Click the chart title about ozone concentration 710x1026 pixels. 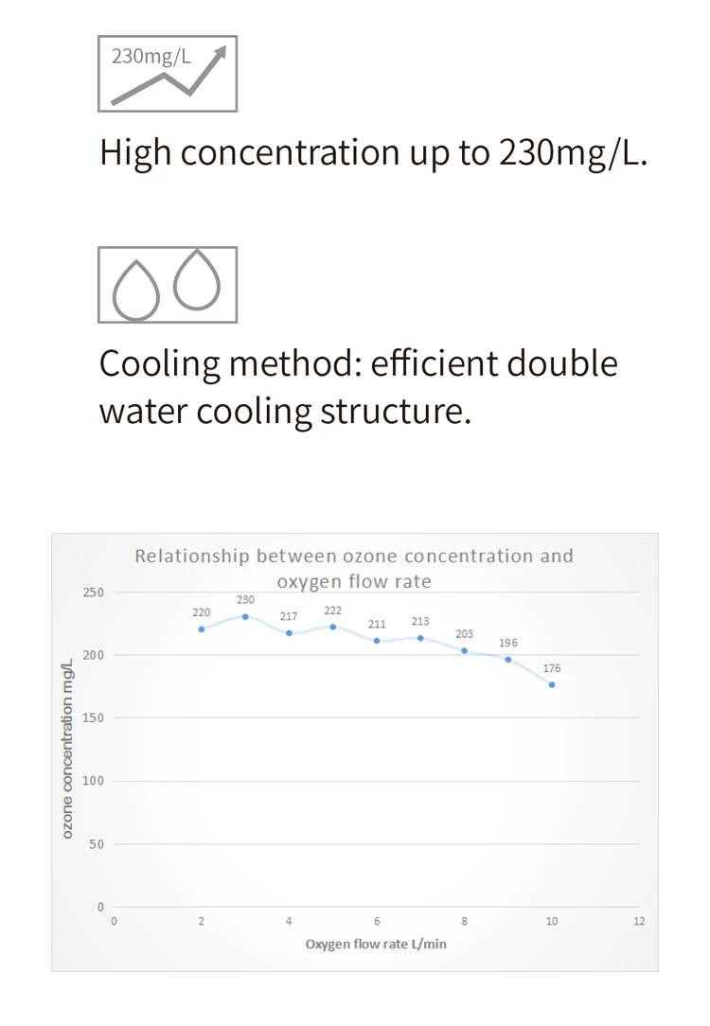click(354, 568)
